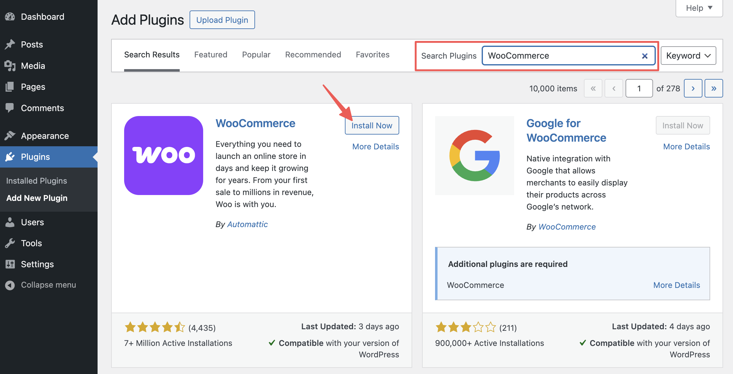Image resolution: width=733 pixels, height=374 pixels.
Task: Open the Tools menu
Action: pyautogui.click(x=31, y=243)
